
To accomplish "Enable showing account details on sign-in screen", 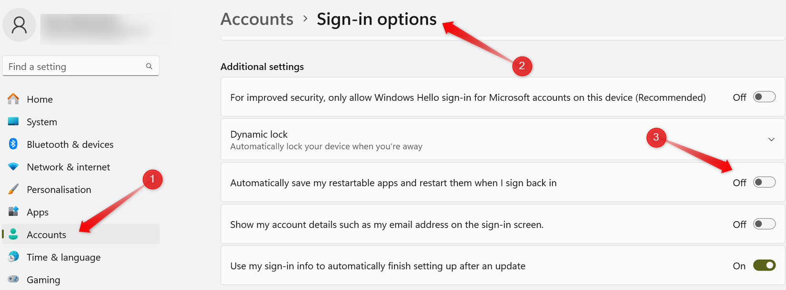I will coord(764,224).
